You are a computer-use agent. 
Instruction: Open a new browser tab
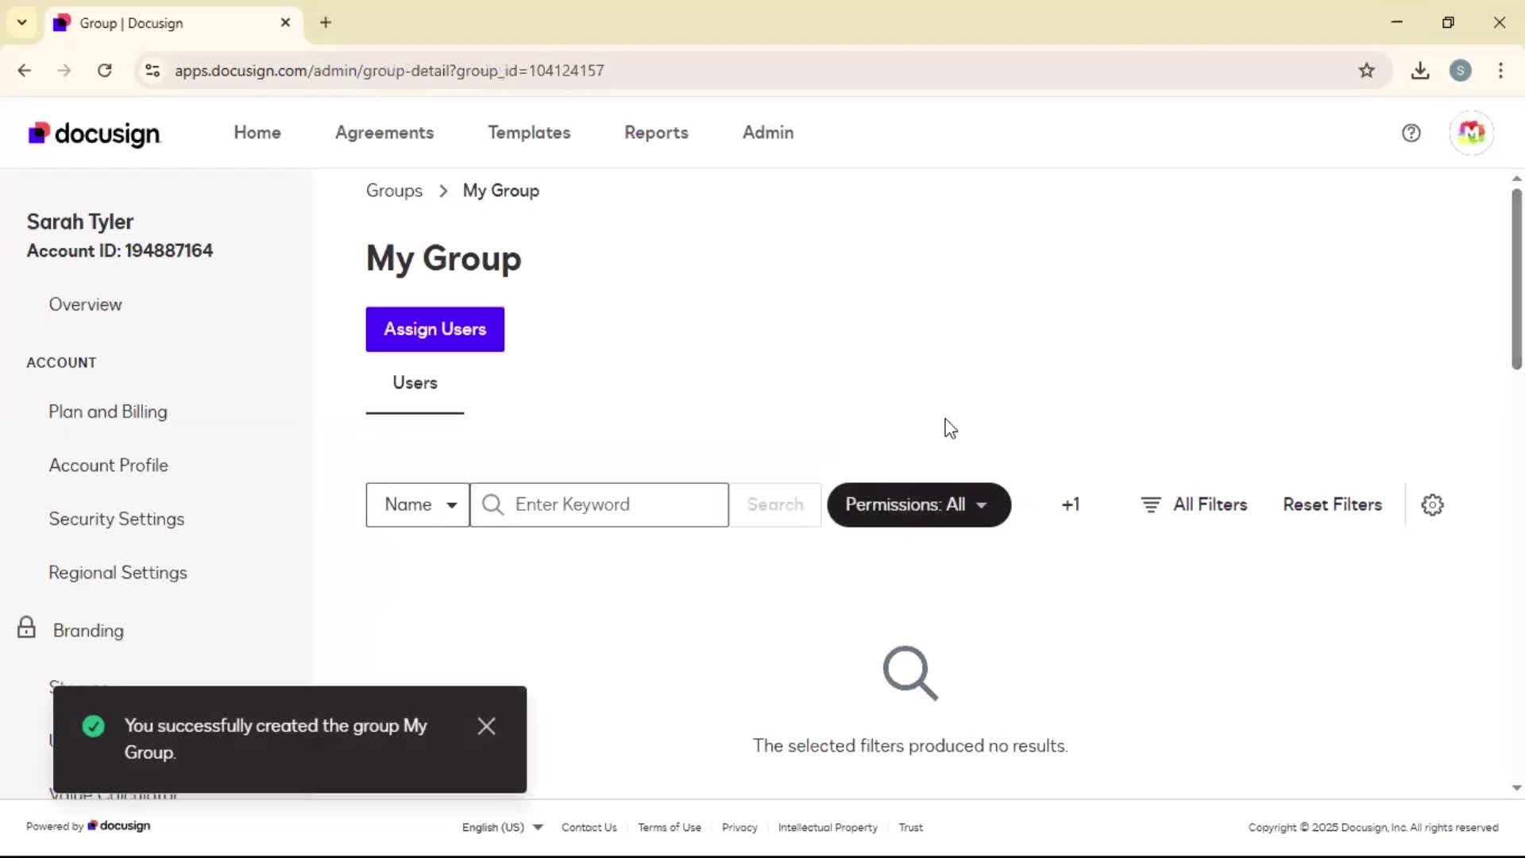coord(326,22)
